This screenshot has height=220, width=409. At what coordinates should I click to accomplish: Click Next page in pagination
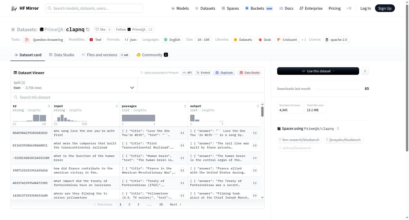pos(176,204)
